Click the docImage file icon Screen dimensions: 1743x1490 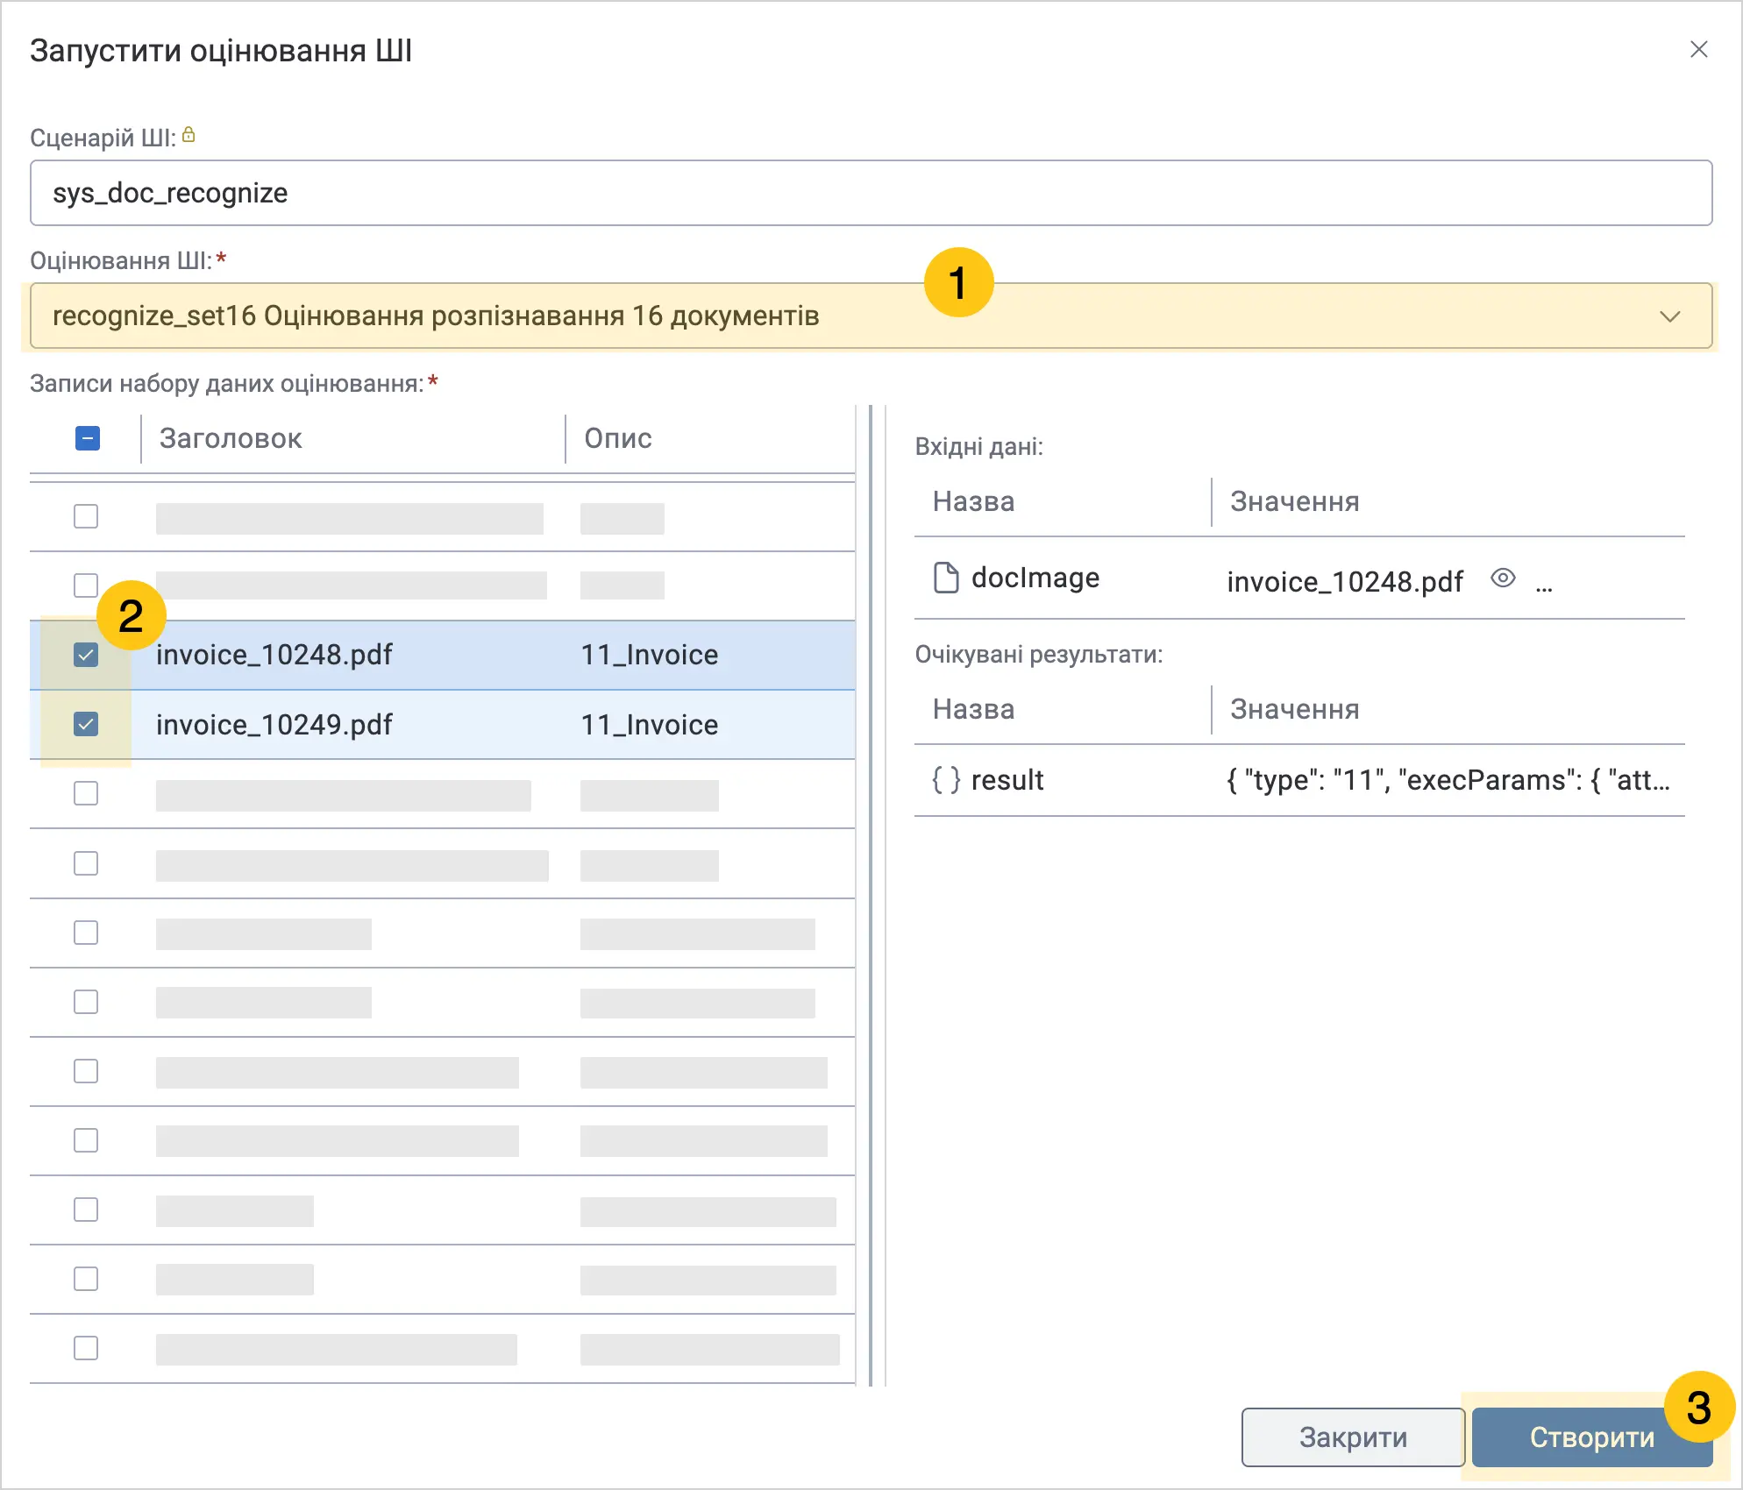coord(946,578)
